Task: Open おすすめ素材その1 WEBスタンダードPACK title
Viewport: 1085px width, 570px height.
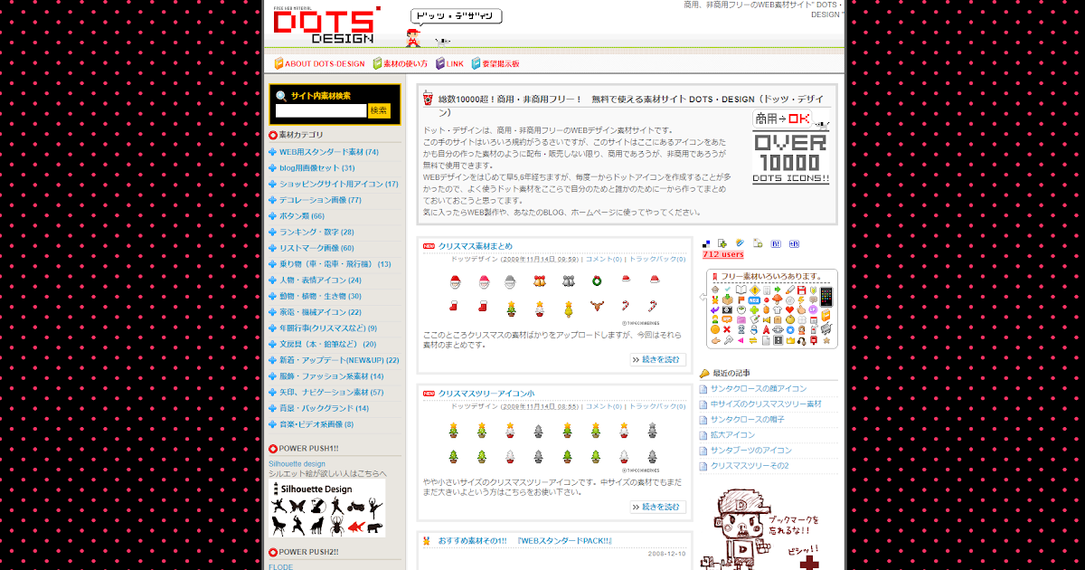Action: [x=525, y=541]
